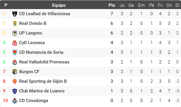181x107 pixels.
Task: Click the Real Valladolid Promesas badge
Action: pyautogui.click(x=15, y=62)
